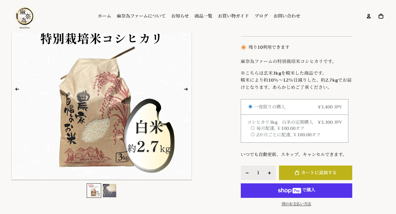The width and height of the screenshot is (396, 214).
Task: Choose 2か月ごとに配達 subscription option
Action: (252, 135)
